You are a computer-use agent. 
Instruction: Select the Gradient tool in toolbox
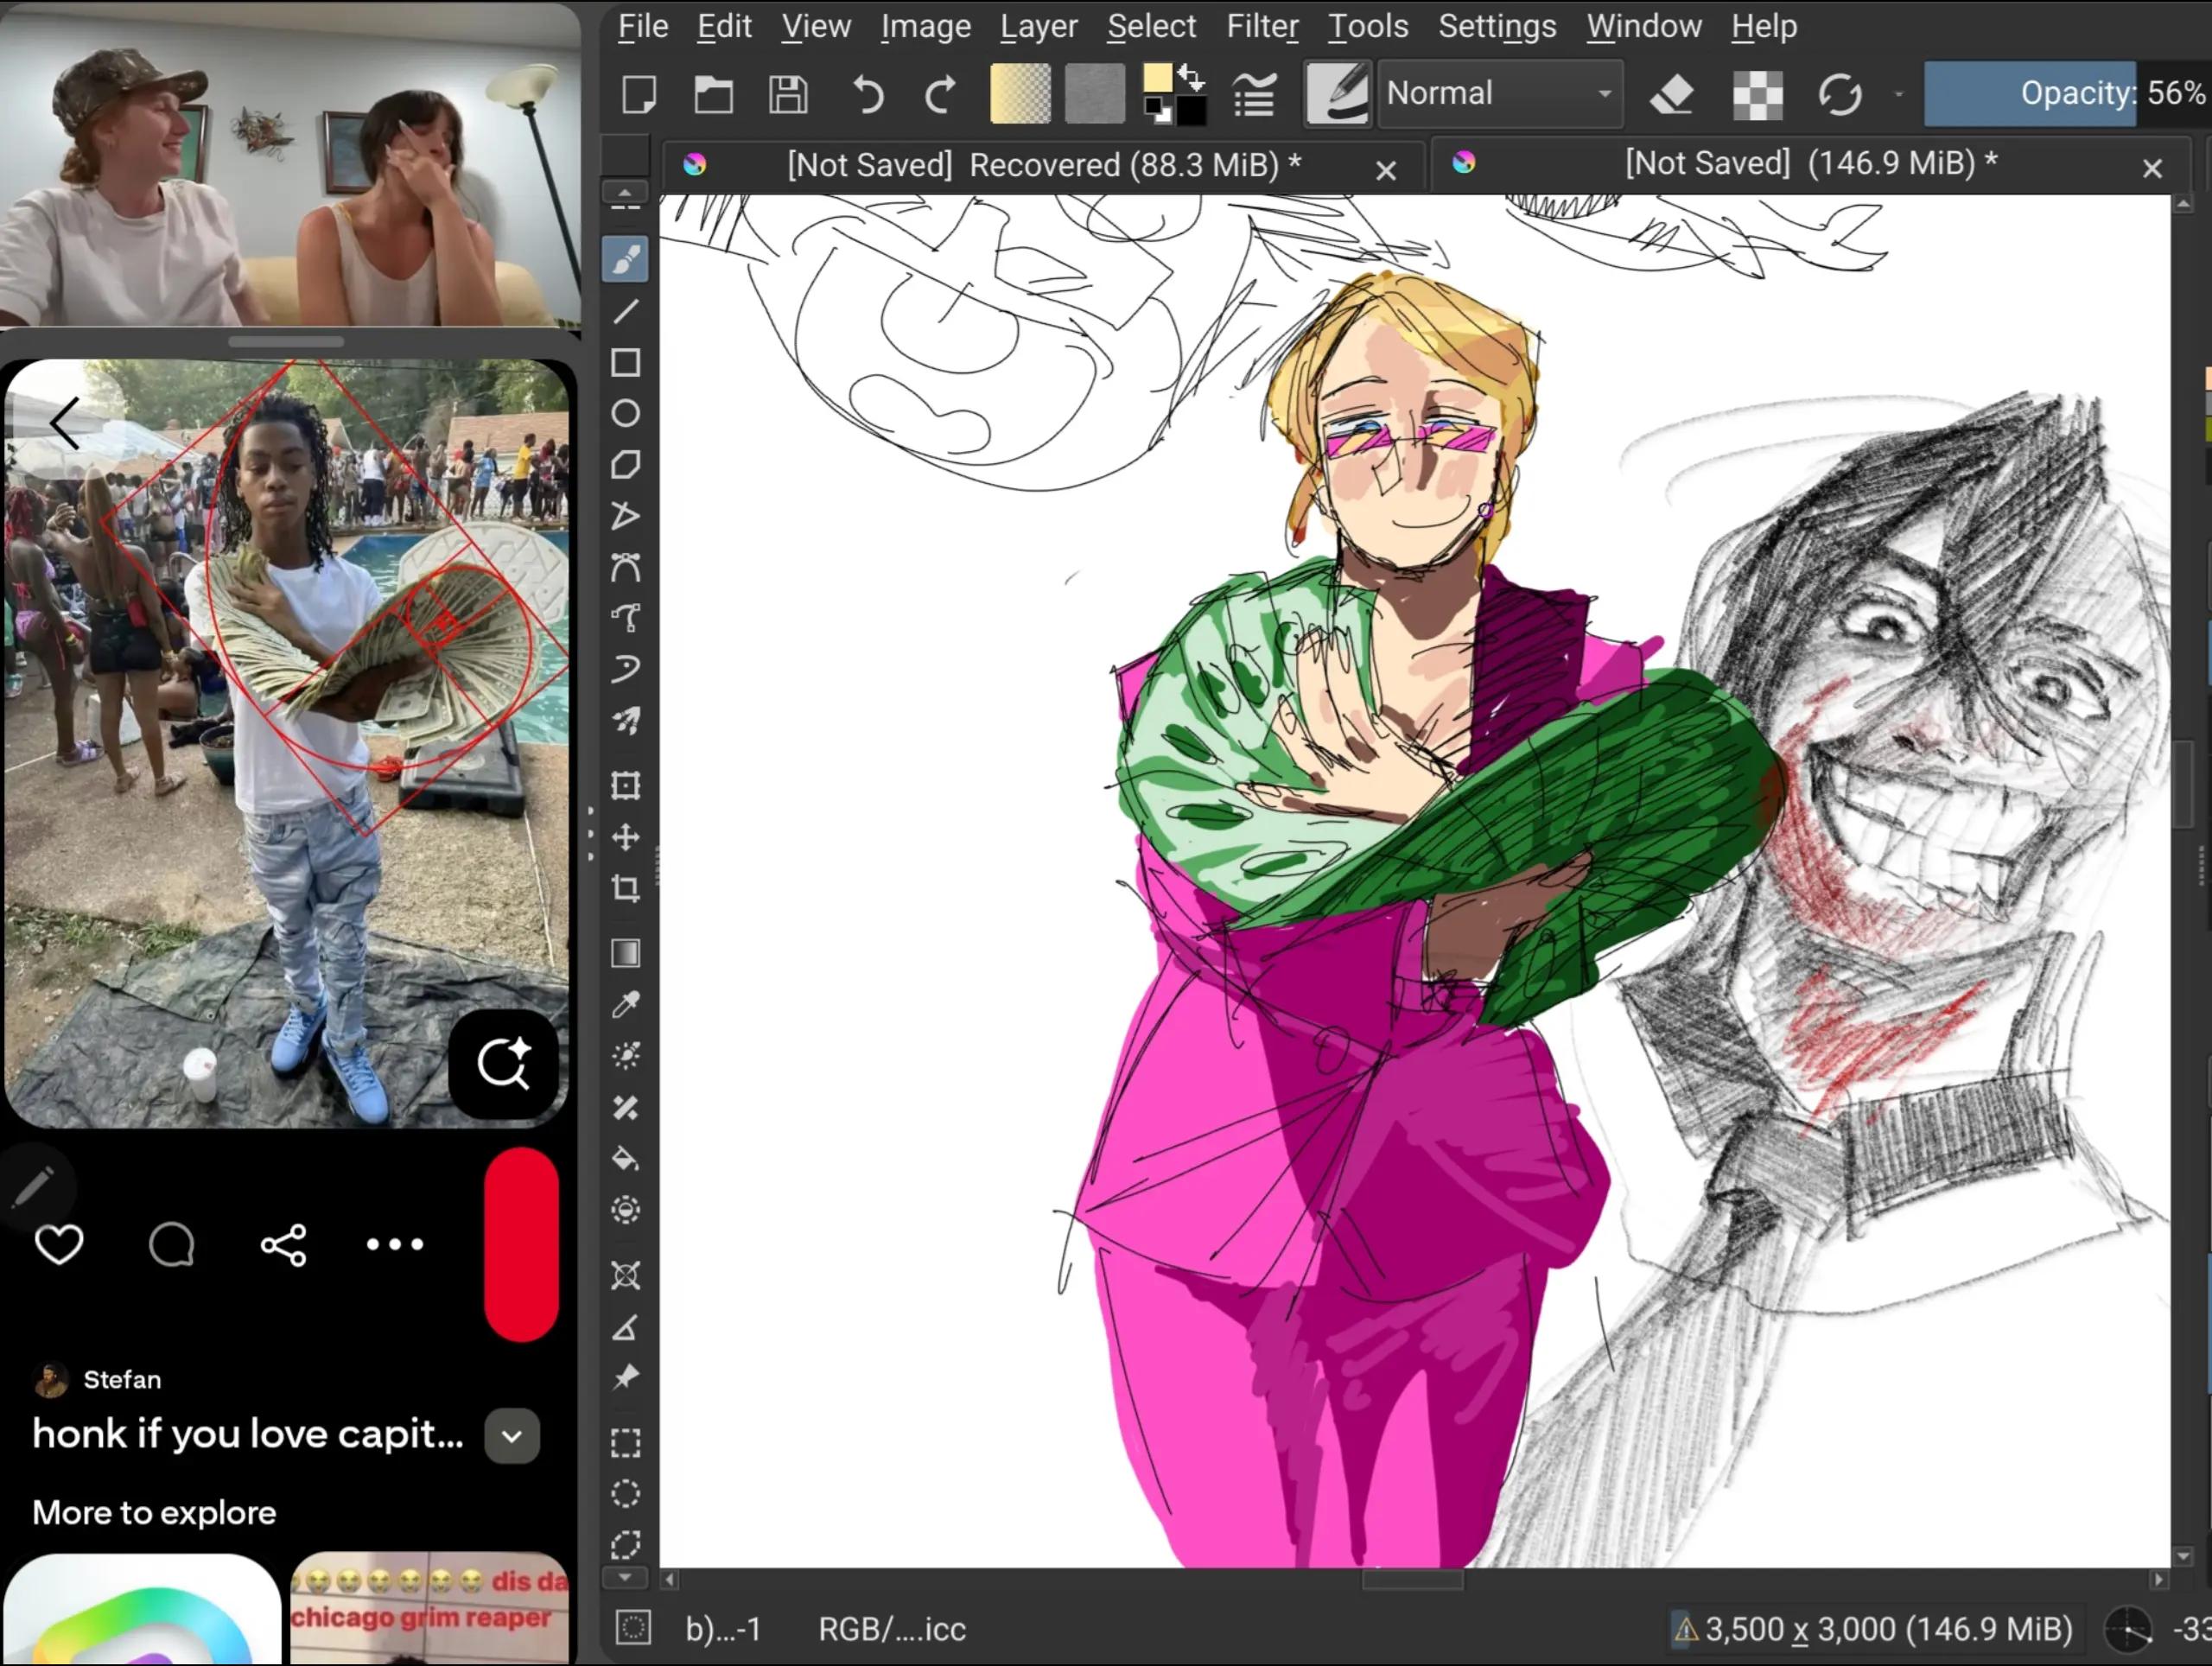pos(626,953)
